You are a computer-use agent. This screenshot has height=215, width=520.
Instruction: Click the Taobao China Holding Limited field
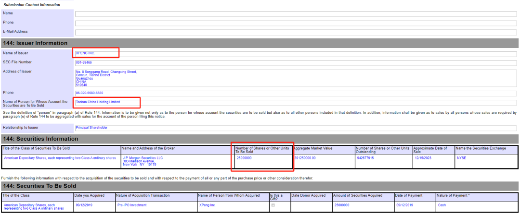pyautogui.click(x=296, y=103)
